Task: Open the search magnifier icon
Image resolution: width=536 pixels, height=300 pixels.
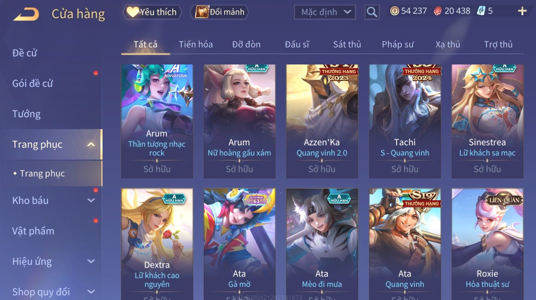Action: [372, 12]
